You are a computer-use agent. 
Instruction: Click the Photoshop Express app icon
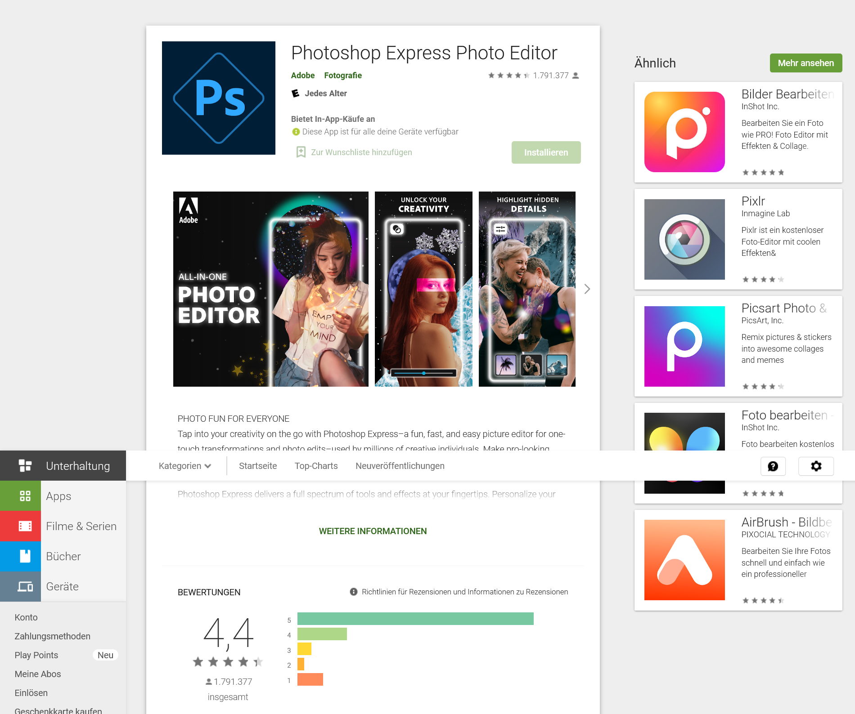tap(219, 98)
